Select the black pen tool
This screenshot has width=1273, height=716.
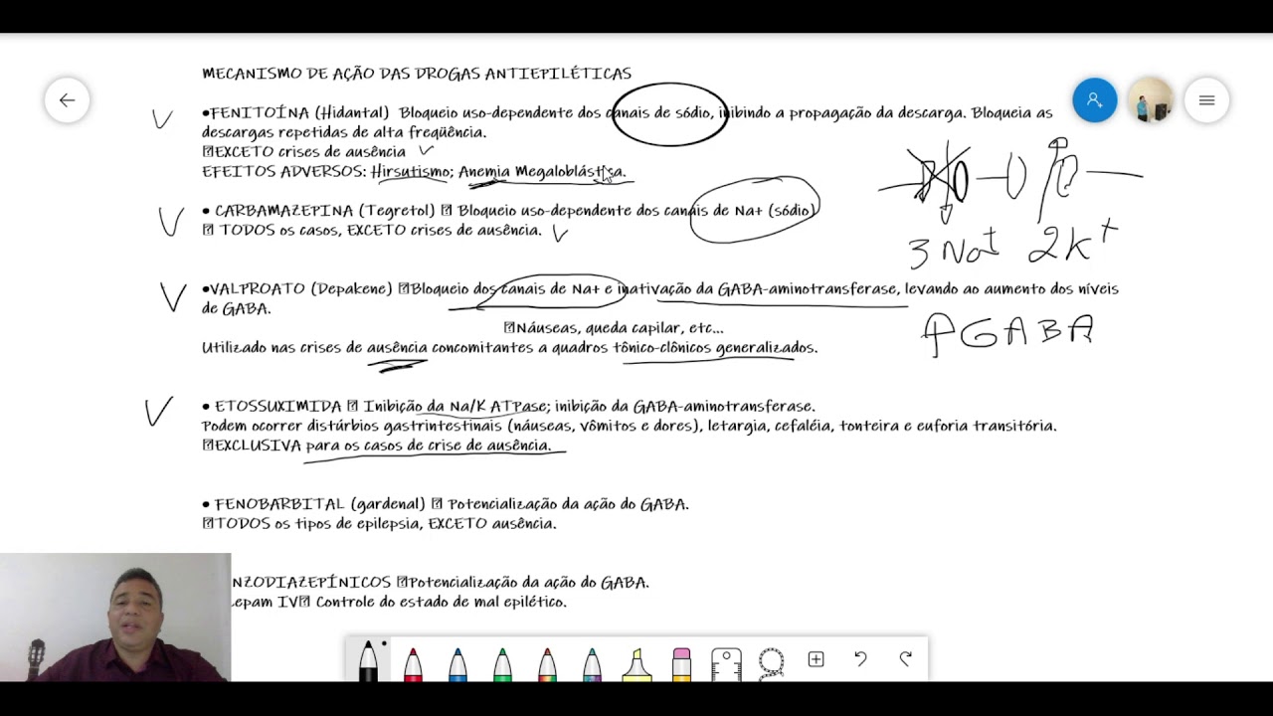(368, 660)
